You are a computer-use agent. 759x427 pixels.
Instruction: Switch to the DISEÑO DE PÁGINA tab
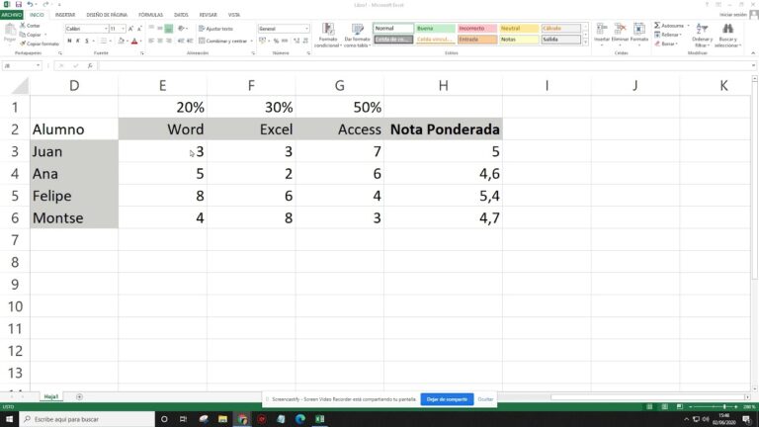107,15
